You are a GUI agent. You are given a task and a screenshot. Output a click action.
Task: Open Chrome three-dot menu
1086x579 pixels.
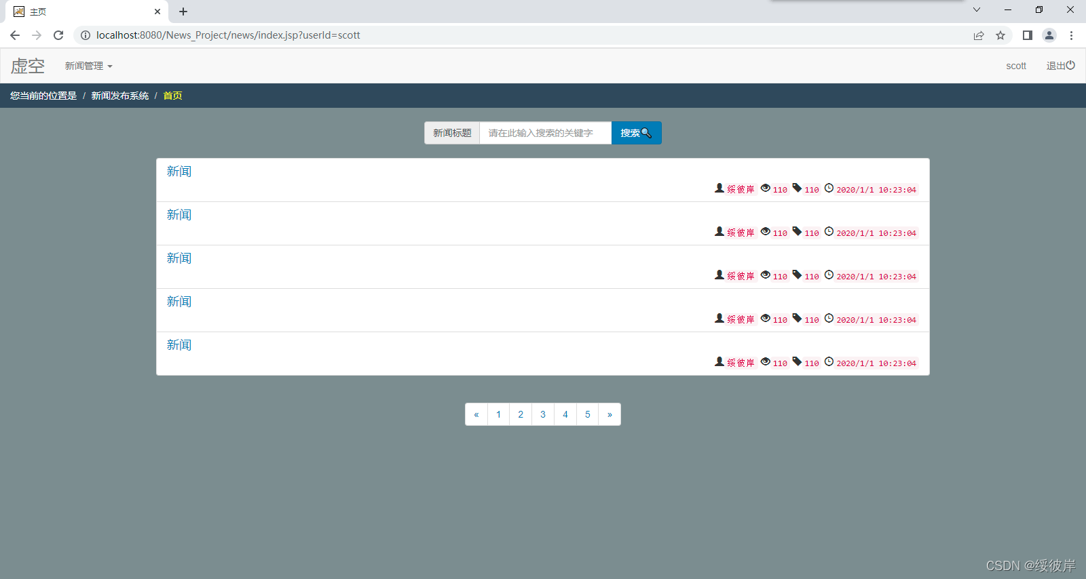(x=1071, y=35)
